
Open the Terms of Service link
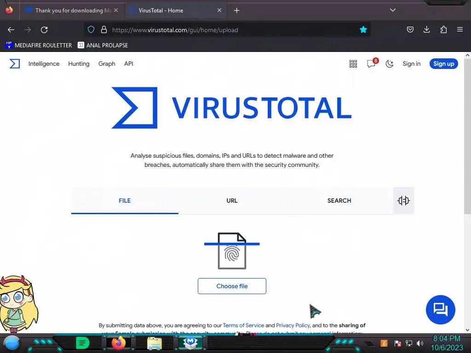tap(243, 325)
